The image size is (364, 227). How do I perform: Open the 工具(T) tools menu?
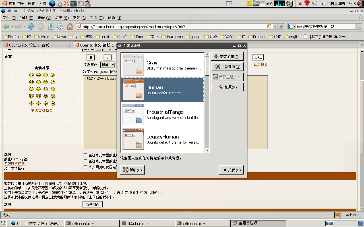pyautogui.click(x=97, y=18)
